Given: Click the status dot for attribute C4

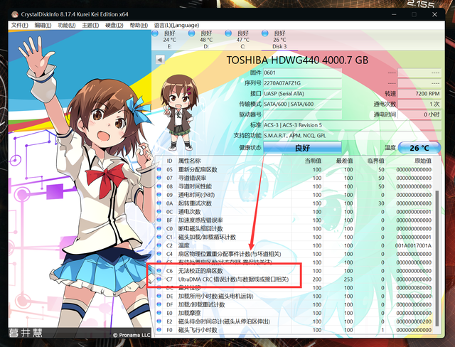Looking at the screenshot, I should [159, 254].
